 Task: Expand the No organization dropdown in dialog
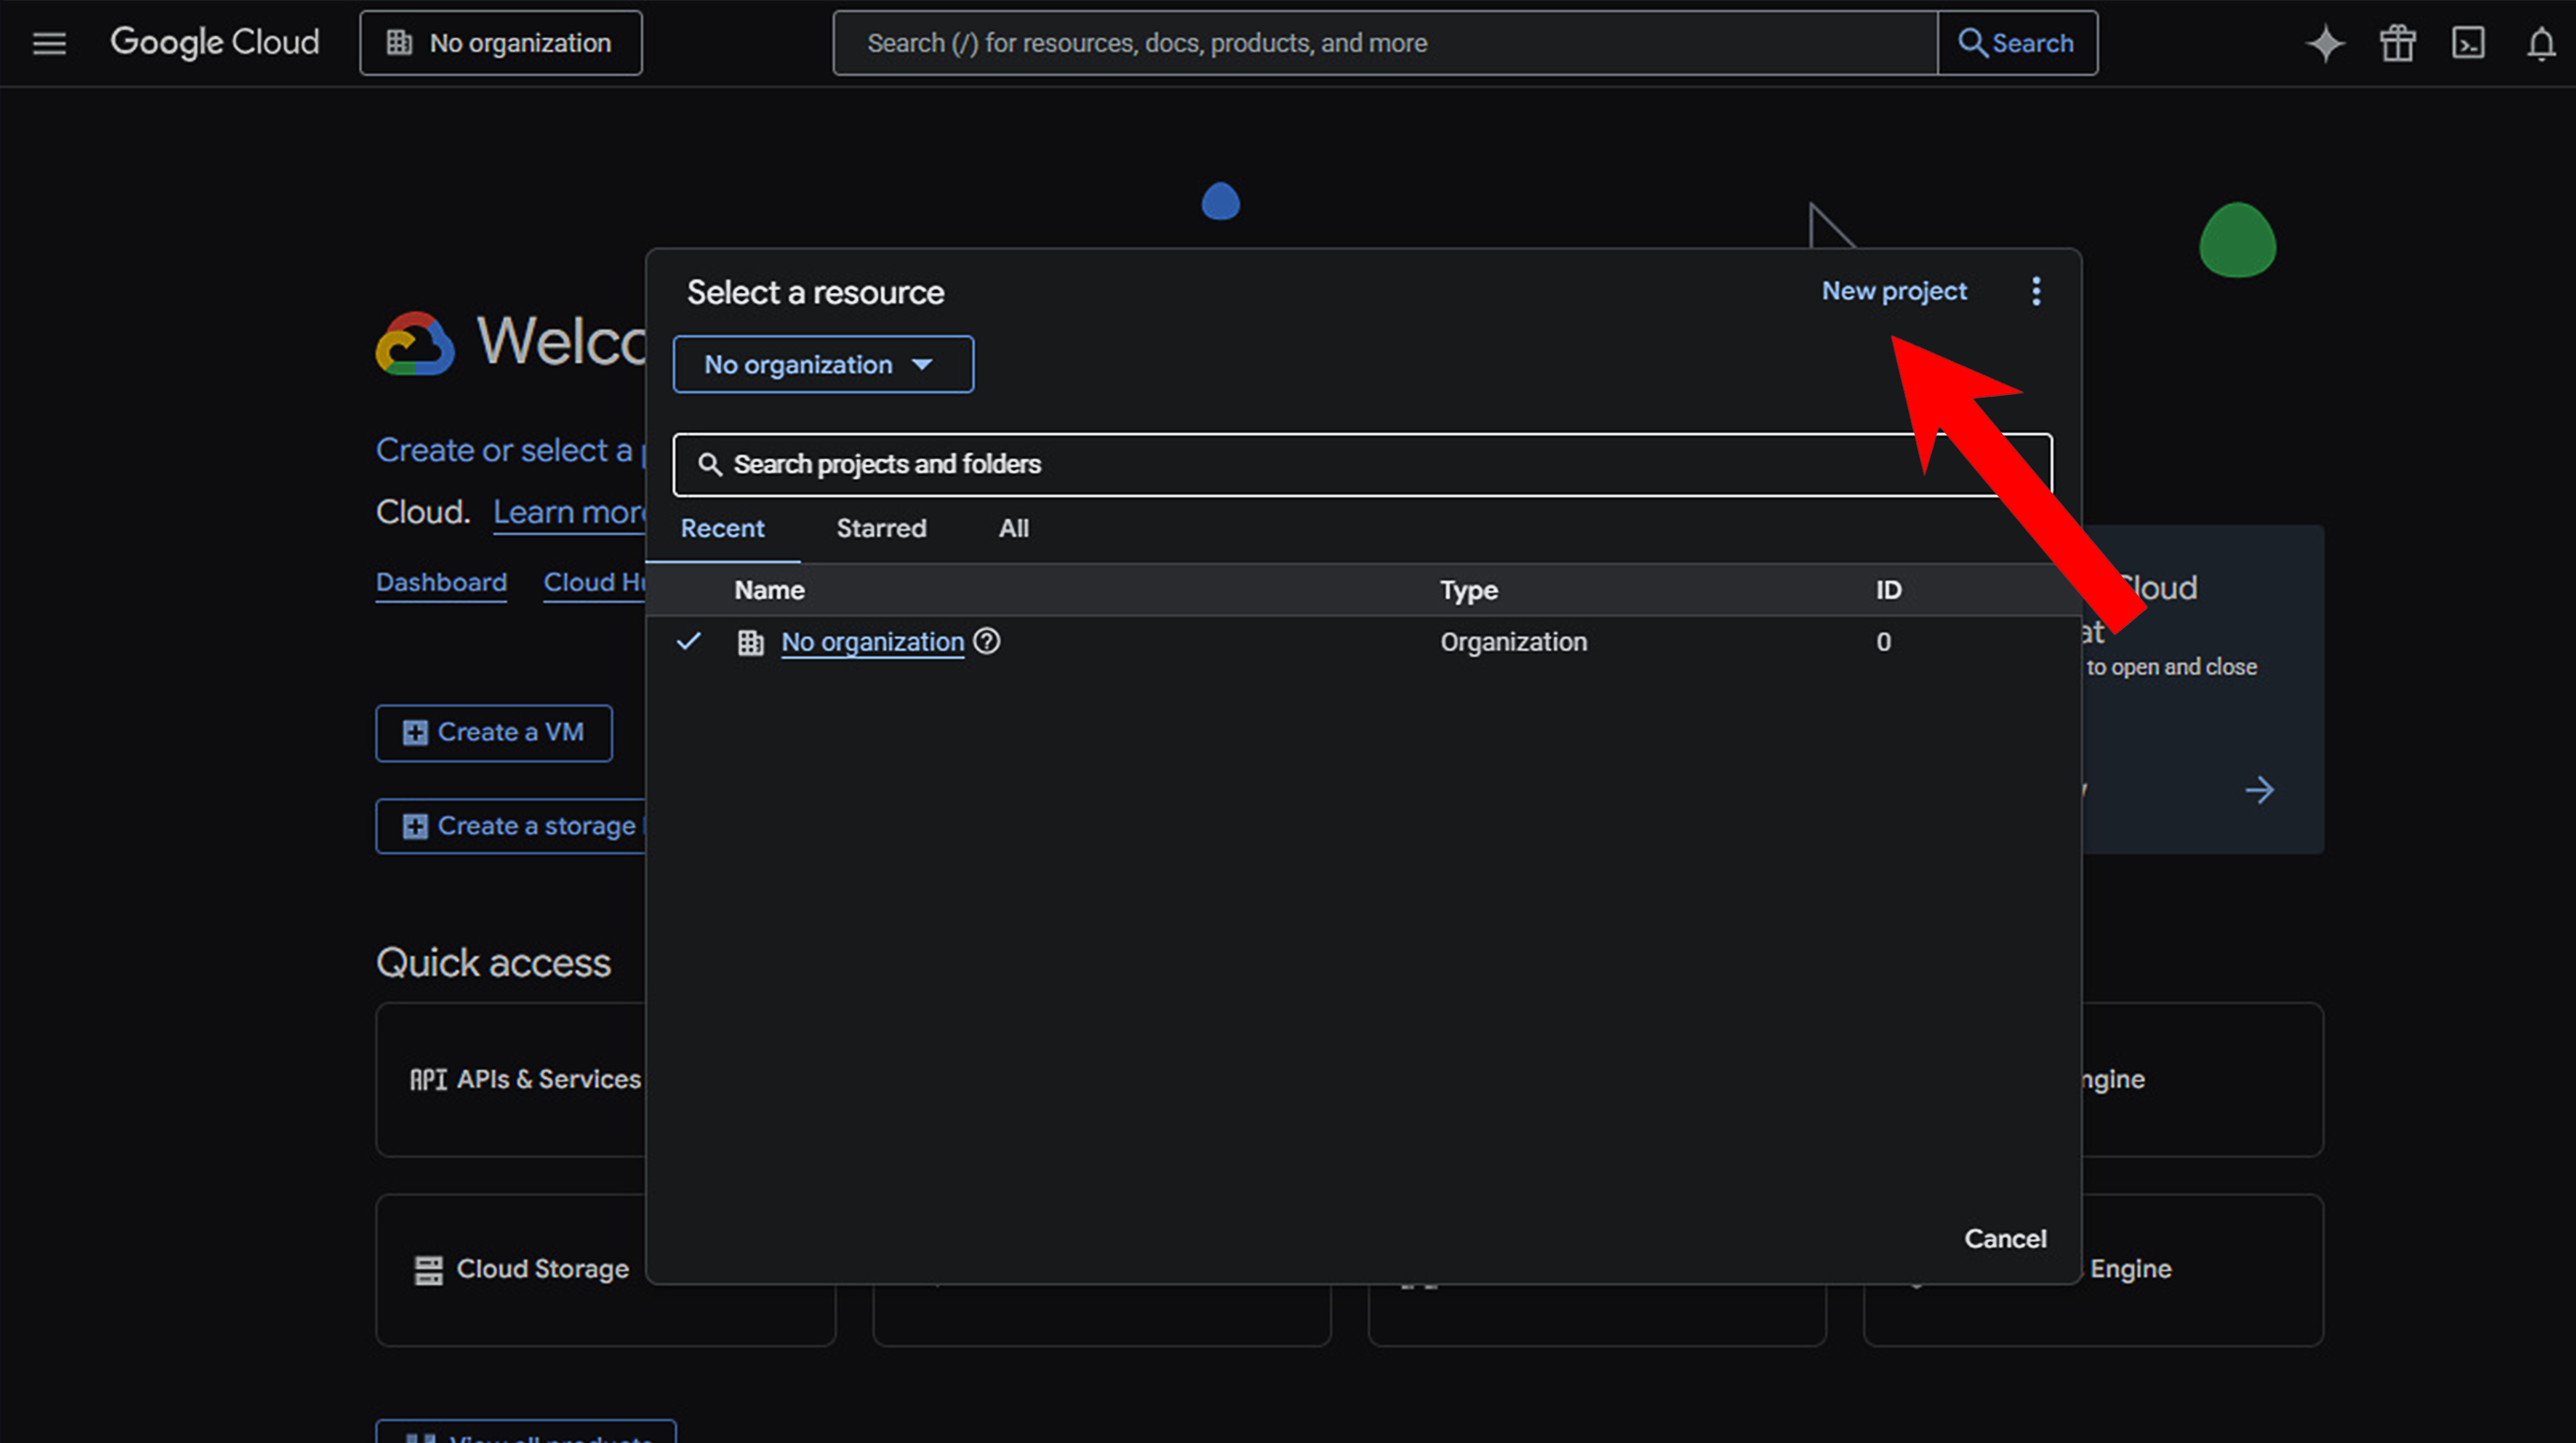point(822,365)
